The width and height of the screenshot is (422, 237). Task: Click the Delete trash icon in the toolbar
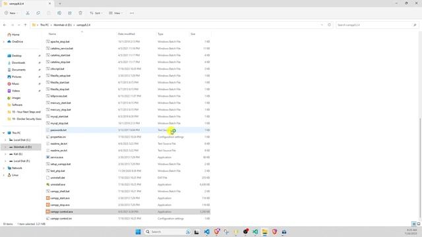click(x=80, y=13)
